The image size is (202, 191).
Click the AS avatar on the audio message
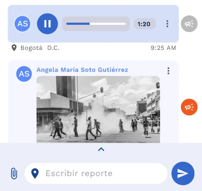22,24
